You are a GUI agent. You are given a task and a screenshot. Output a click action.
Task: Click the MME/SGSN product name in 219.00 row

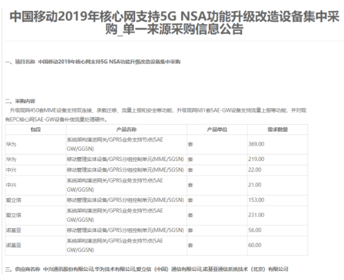(x=126, y=159)
